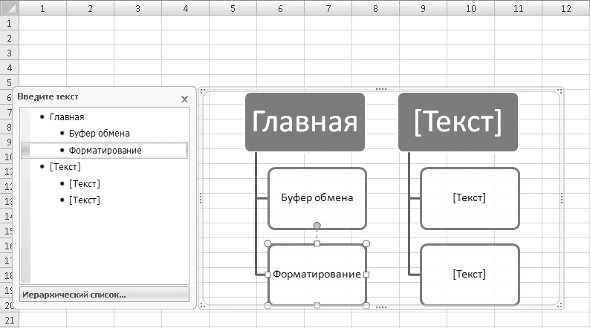This screenshot has width=590, height=328.
Task: Select 'Главная' bullet in the text pane
Action: pos(67,117)
